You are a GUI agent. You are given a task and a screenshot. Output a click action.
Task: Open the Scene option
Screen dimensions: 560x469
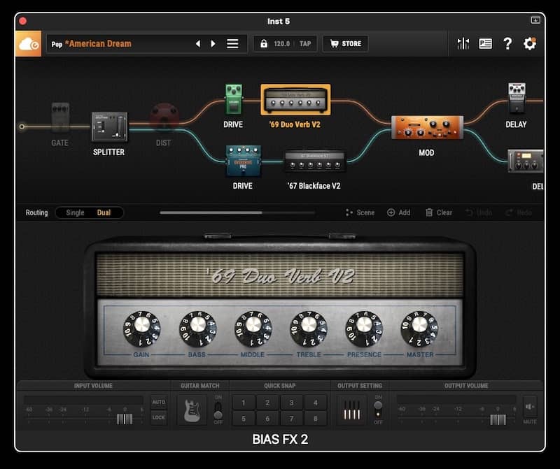tap(360, 212)
